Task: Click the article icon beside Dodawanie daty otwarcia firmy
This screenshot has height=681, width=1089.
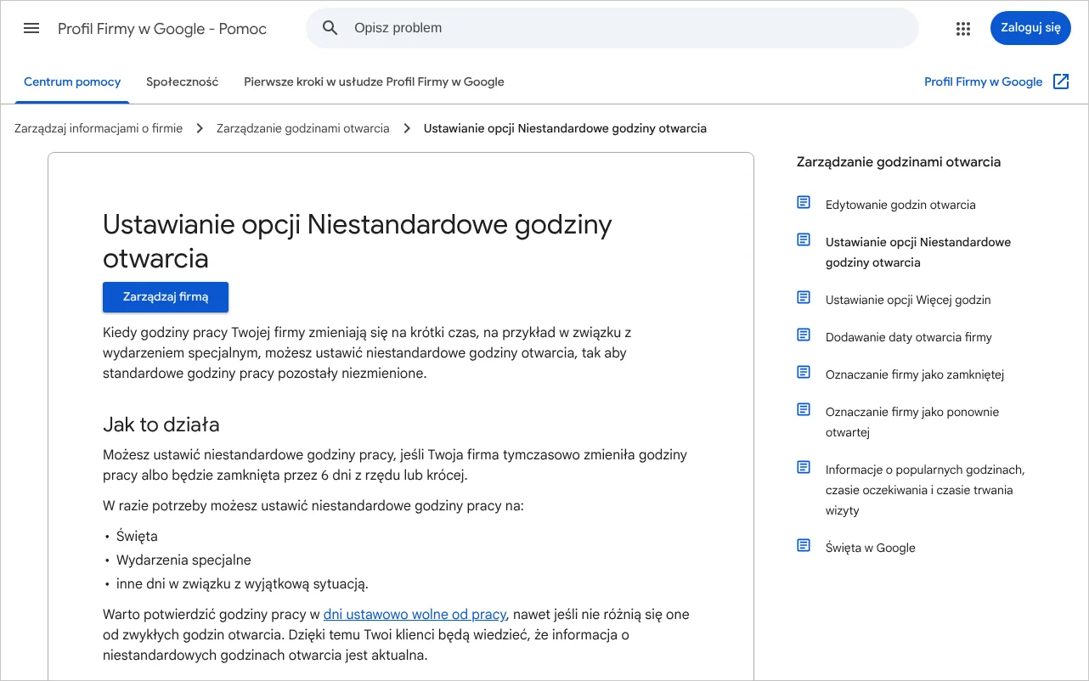Action: (804, 335)
